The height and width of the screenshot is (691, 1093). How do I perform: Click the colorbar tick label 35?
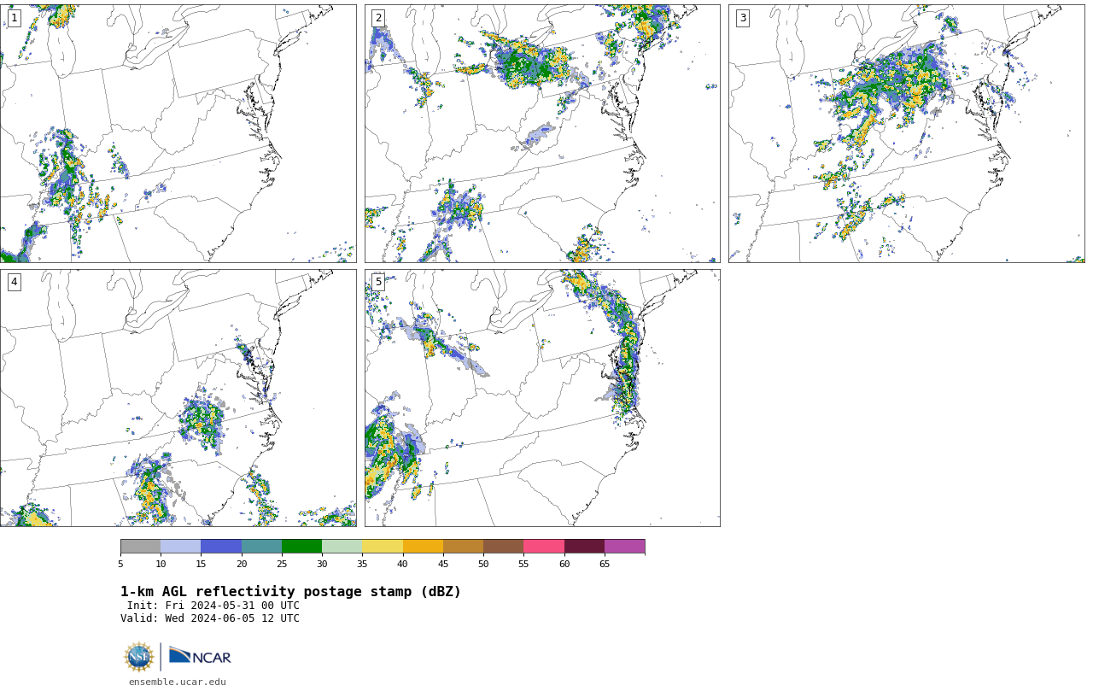click(x=362, y=564)
